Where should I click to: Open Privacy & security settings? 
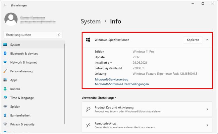(33, 124)
